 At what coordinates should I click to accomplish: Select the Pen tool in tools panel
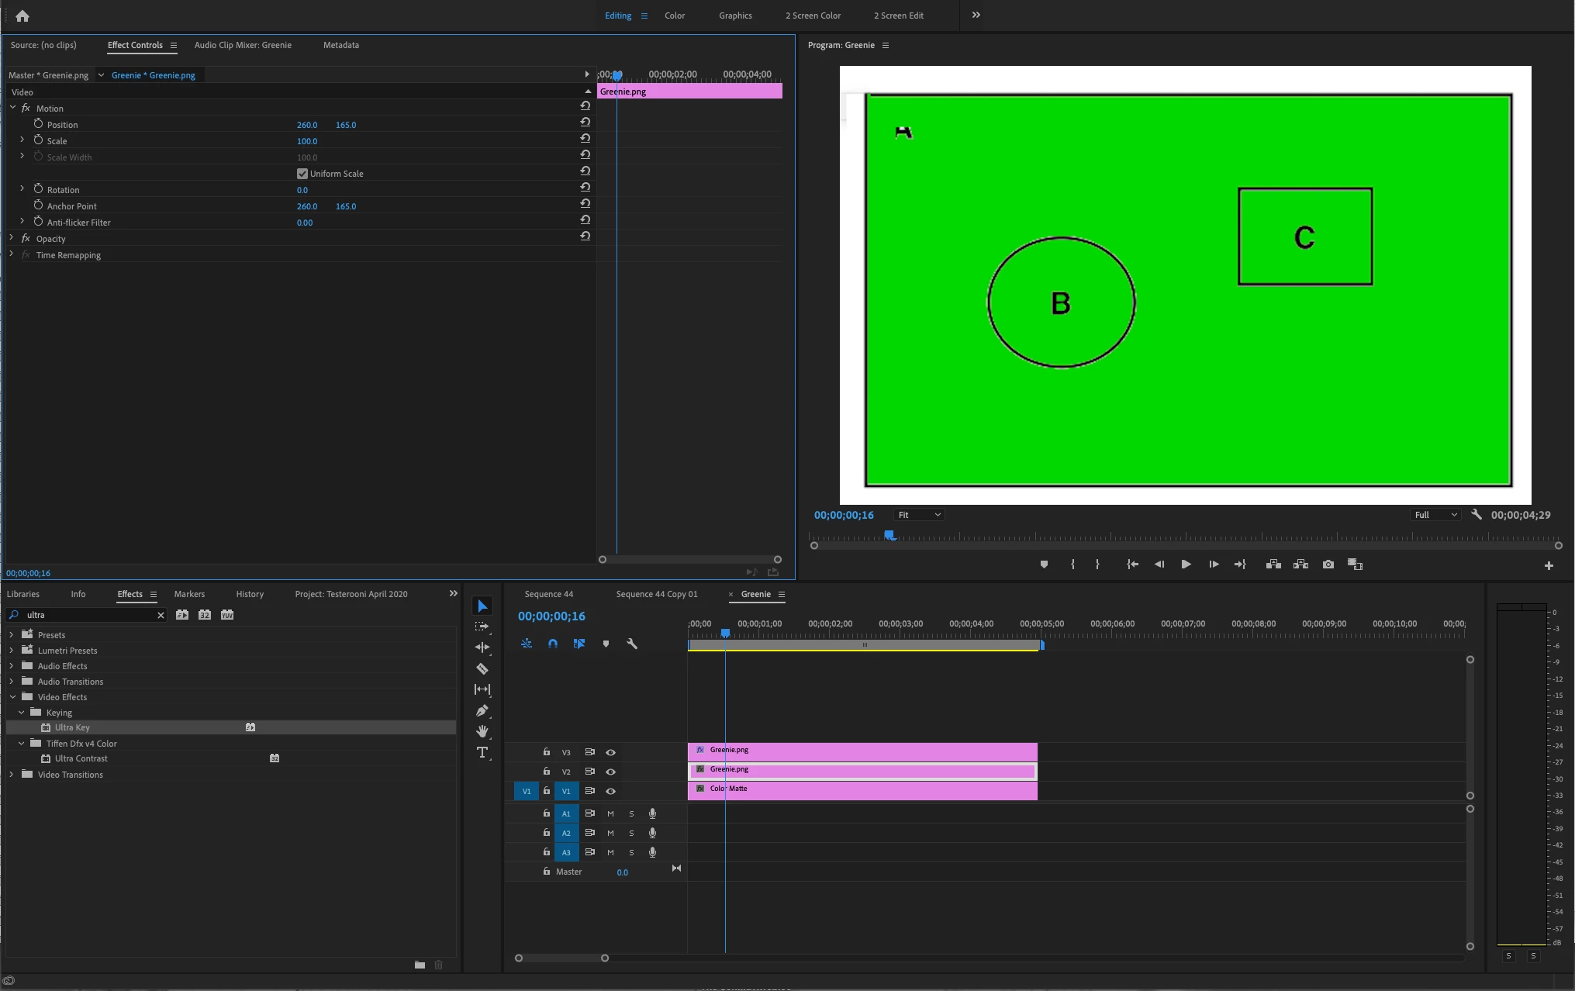coord(482,710)
